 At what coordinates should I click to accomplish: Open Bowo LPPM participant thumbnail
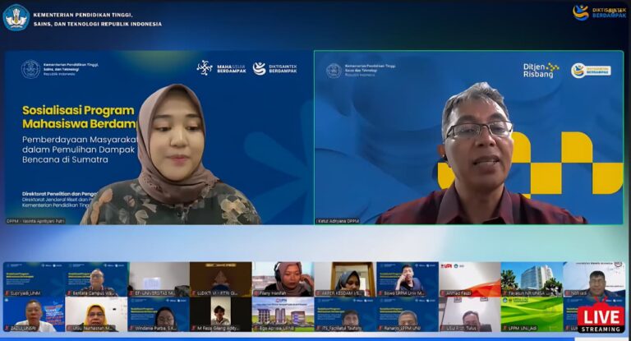tap(408, 279)
